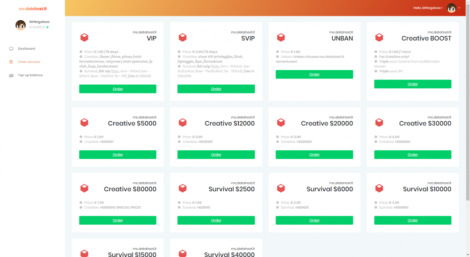Order the SVIP package
The image size is (470, 257).
tap(216, 89)
